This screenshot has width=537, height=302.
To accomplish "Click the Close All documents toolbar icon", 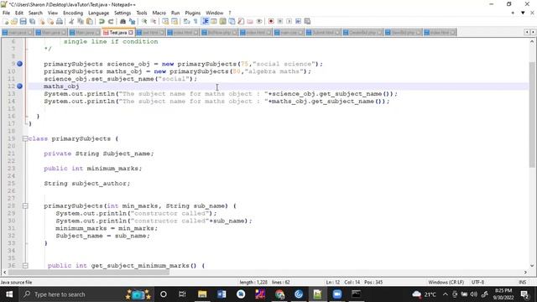I will click(x=50, y=21).
